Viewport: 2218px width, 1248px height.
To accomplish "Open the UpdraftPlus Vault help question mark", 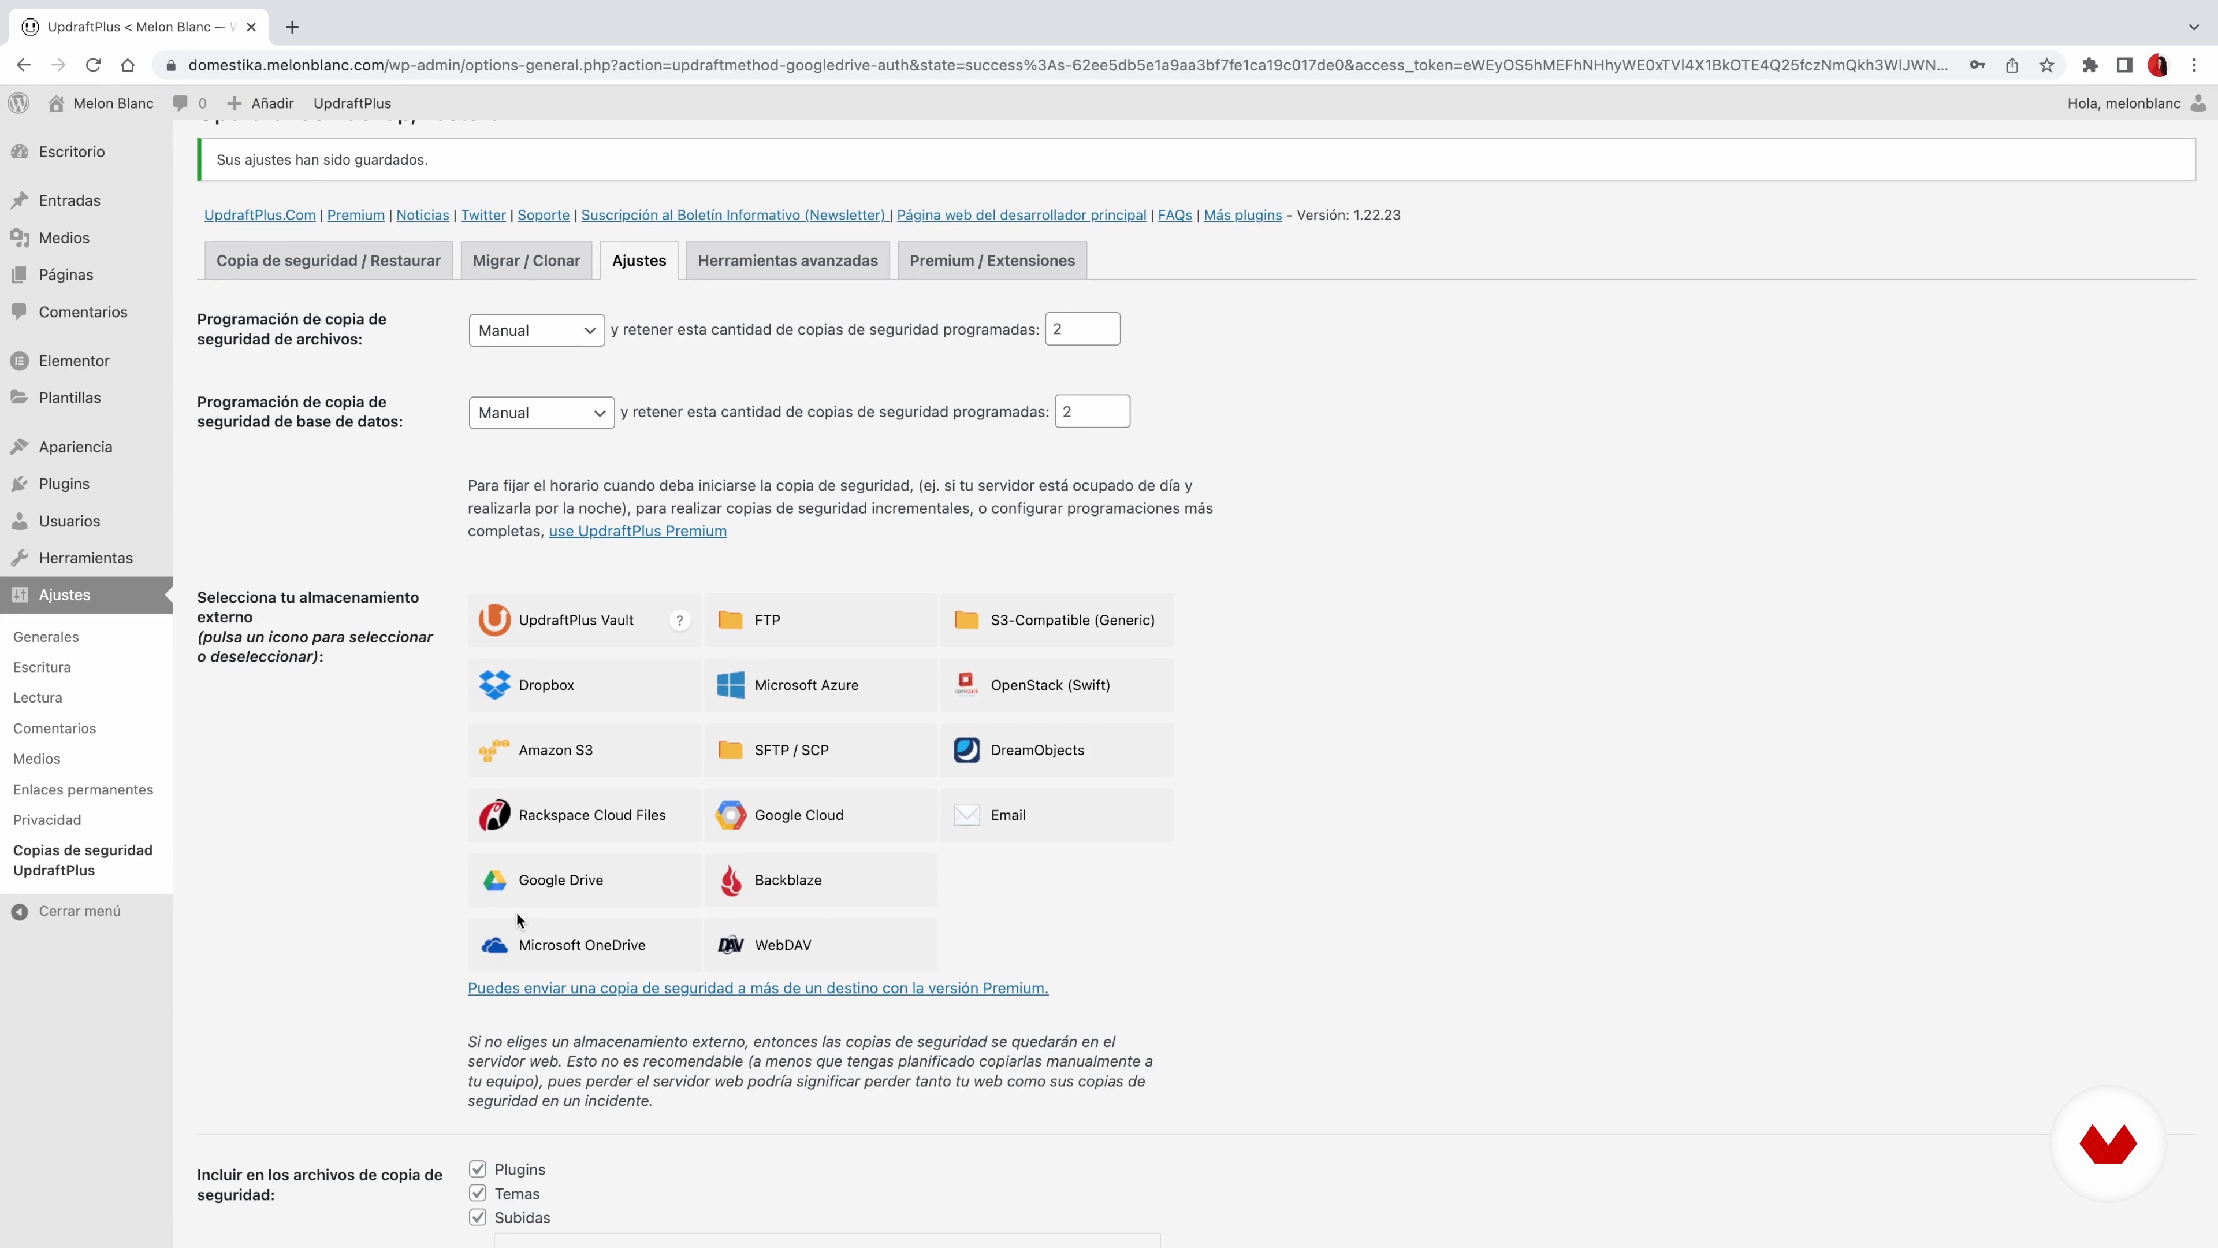I will tap(679, 620).
